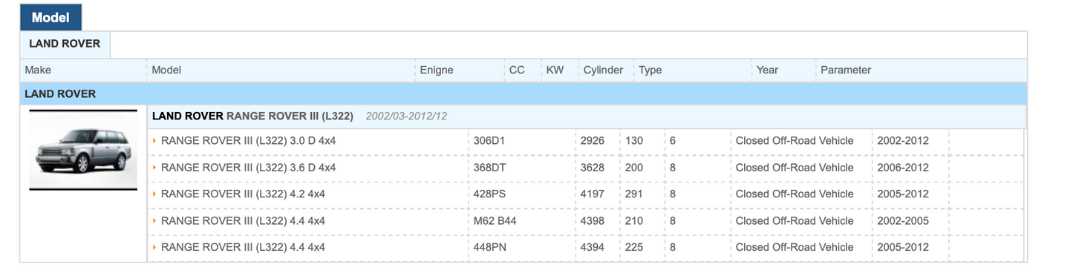Click arrow icon beside 3.6 D 4x4 row

154,168
